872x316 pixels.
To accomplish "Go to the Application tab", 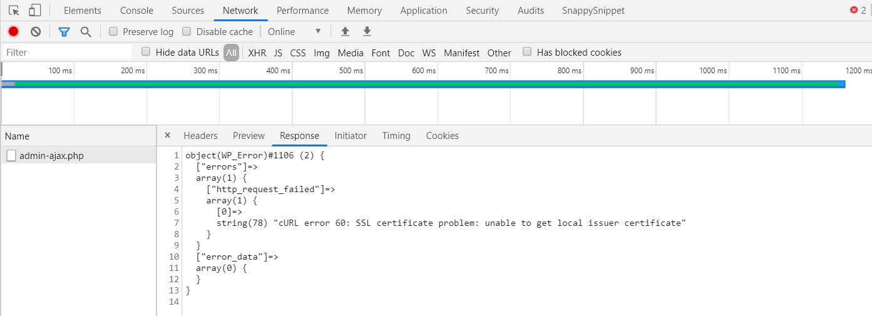I will [x=424, y=11].
